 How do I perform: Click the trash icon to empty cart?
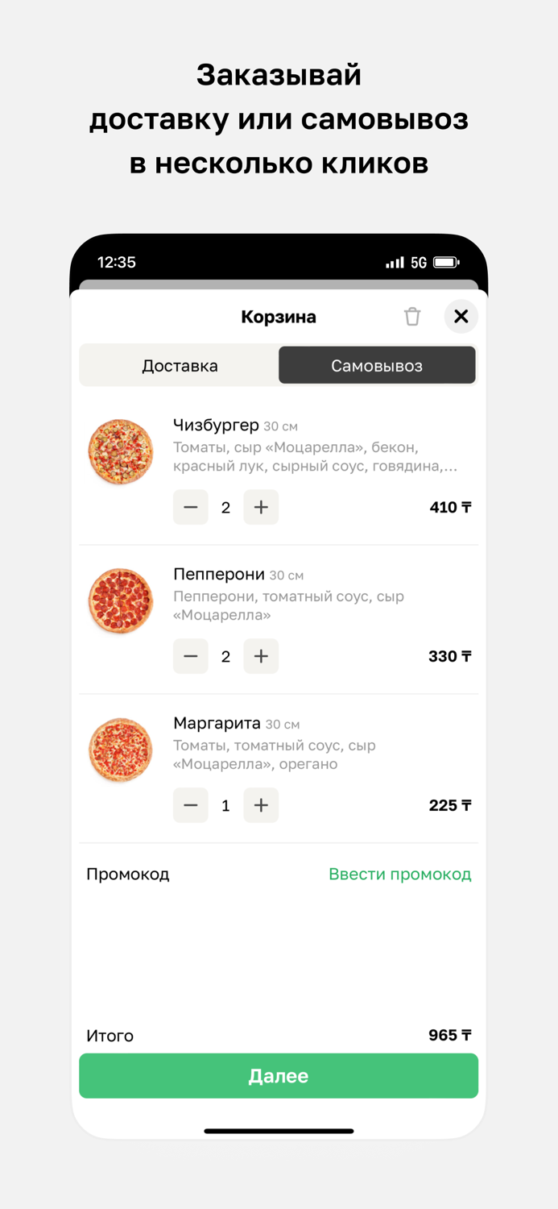(x=413, y=317)
